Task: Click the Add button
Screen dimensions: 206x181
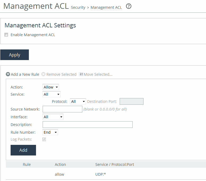Action: point(23,150)
